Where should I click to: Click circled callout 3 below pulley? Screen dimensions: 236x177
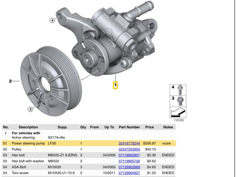[x=31, y=109]
